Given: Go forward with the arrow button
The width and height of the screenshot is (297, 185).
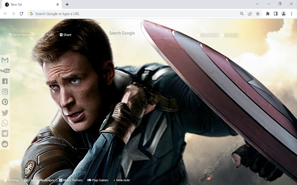Looking at the screenshot, I should tap(13, 13).
